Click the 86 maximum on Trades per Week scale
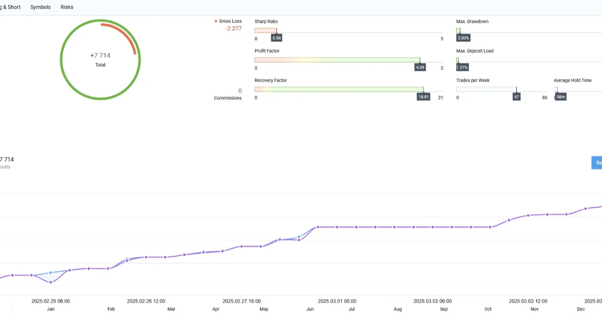This screenshot has height=315, width=602. [x=545, y=98]
